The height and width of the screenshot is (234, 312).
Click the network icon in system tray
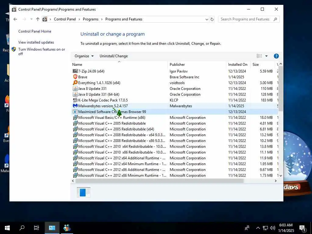pos(265,228)
